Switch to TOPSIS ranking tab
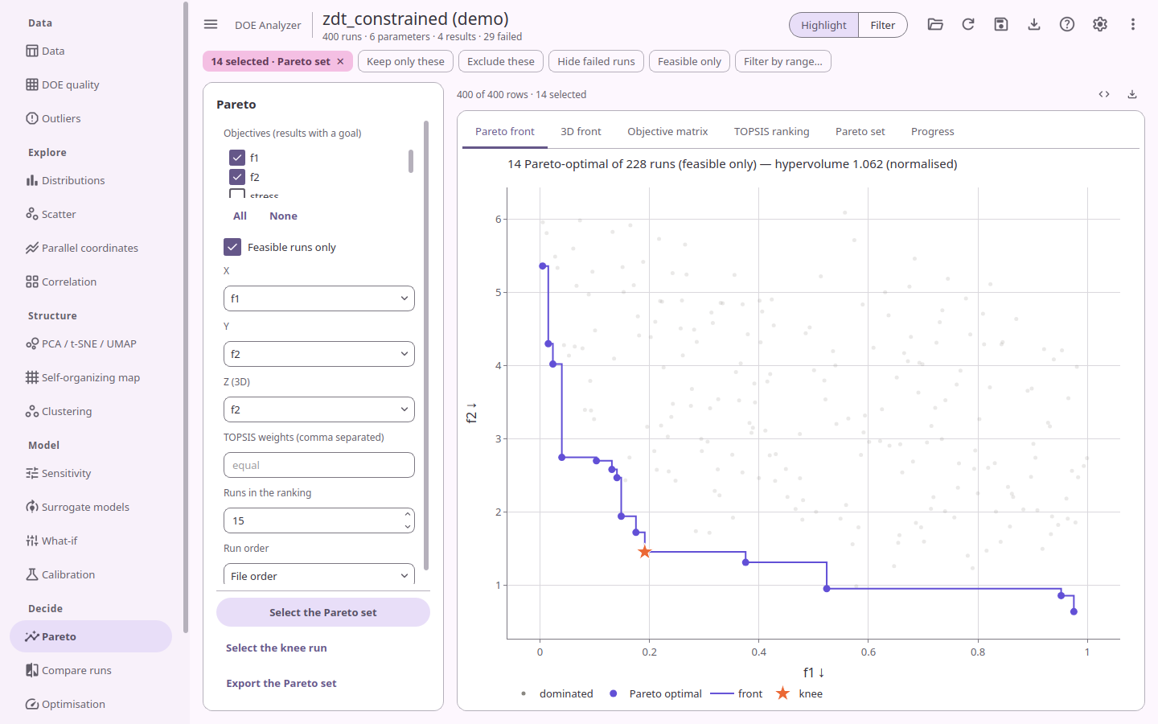 (772, 131)
